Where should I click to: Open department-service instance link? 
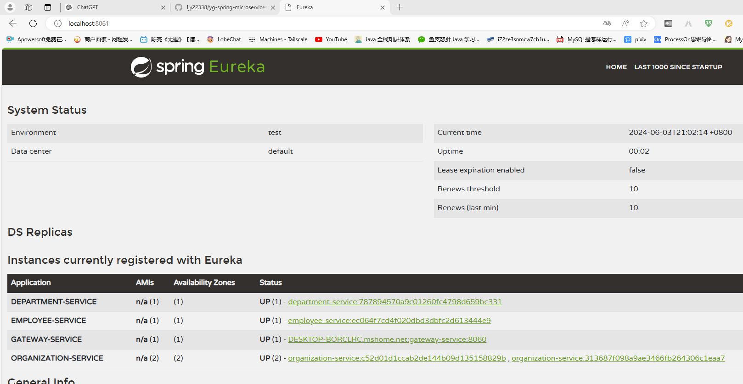point(395,302)
